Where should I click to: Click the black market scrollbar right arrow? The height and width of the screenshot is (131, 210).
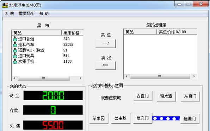(80, 78)
